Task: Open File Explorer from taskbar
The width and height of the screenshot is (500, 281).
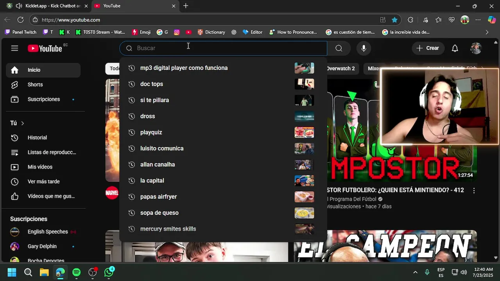Action: 44,272
